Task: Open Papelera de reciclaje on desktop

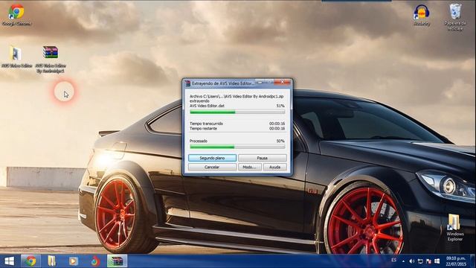Action: click(x=454, y=17)
